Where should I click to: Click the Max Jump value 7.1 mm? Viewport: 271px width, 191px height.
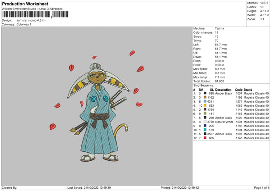220,77
